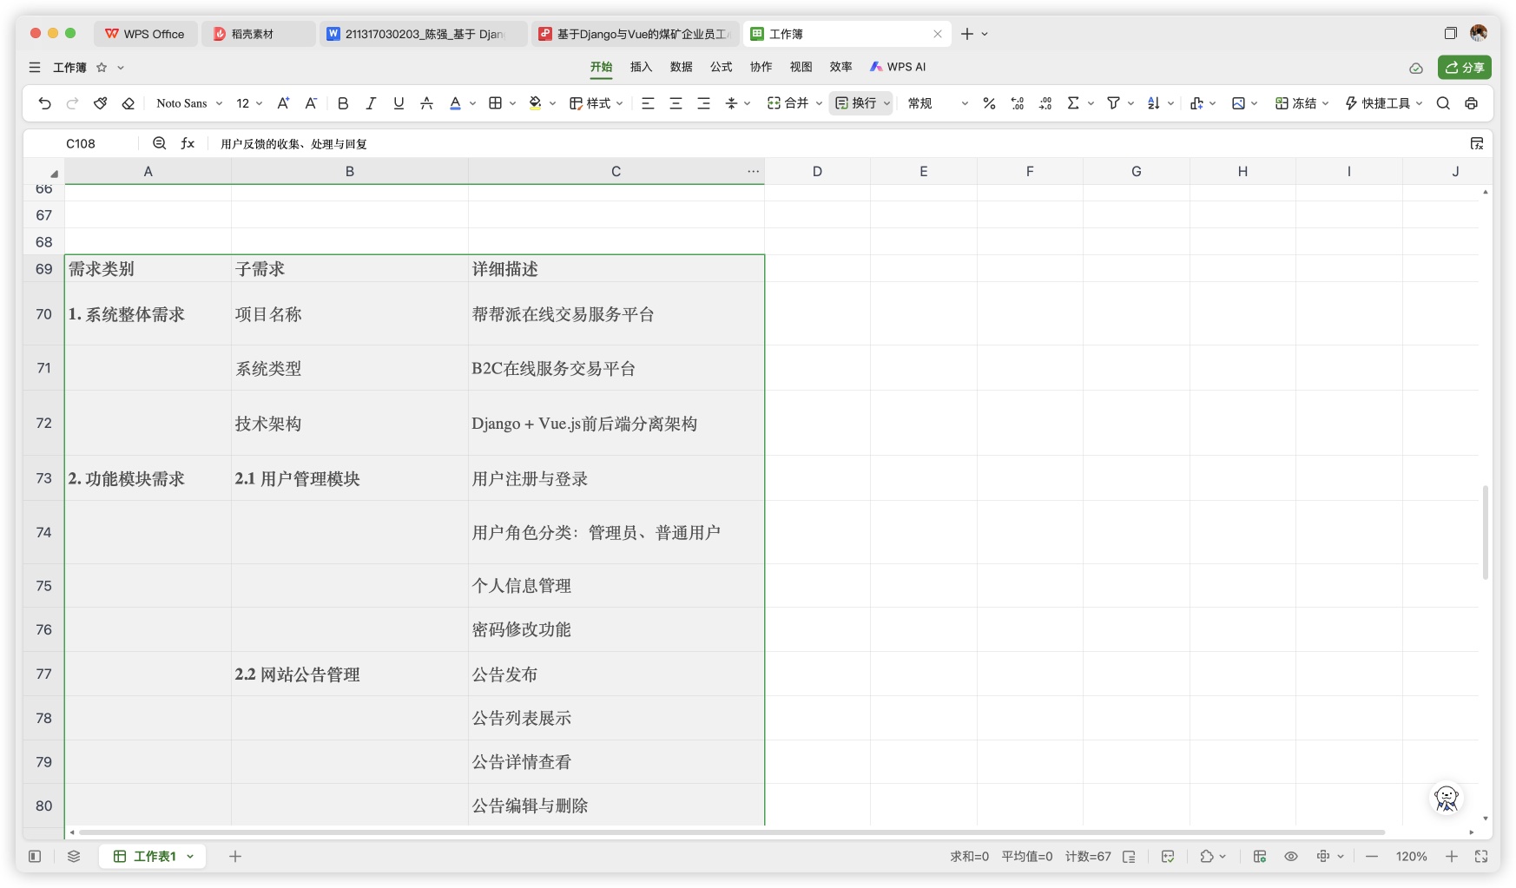Click the zoom lens beside name box
This screenshot has width=1516, height=888.
click(x=159, y=143)
